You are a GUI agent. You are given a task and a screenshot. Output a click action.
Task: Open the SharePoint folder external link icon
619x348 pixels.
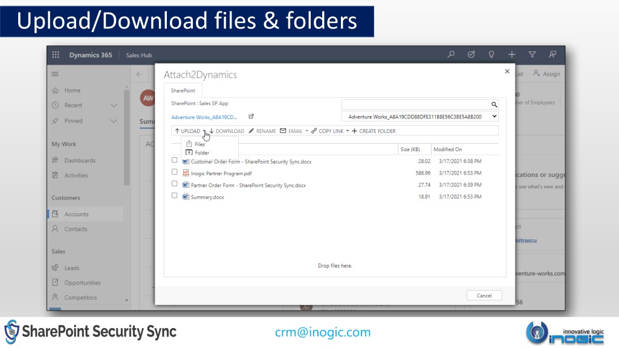pos(251,117)
